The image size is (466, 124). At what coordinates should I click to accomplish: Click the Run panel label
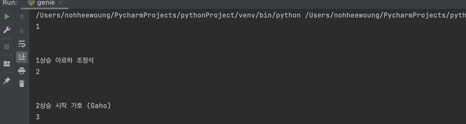(10, 3)
